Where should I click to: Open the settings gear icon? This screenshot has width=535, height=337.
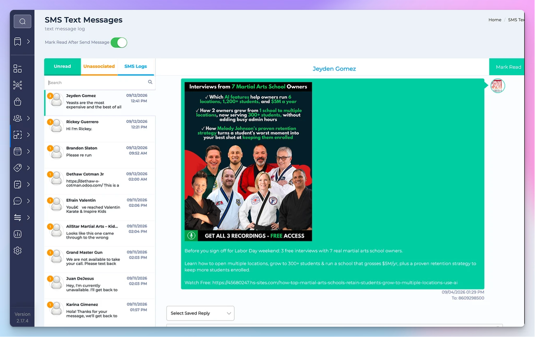(18, 251)
